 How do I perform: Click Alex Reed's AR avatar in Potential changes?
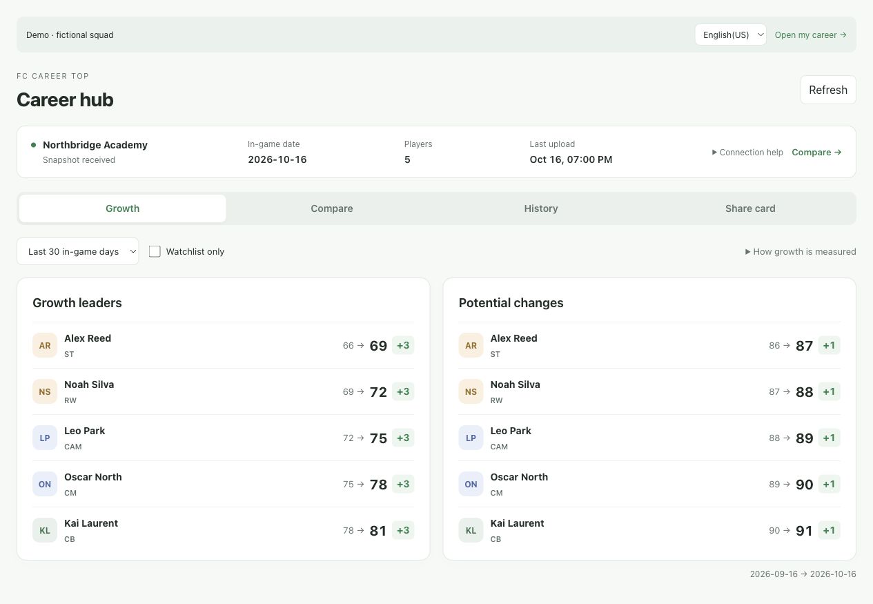(x=471, y=345)
